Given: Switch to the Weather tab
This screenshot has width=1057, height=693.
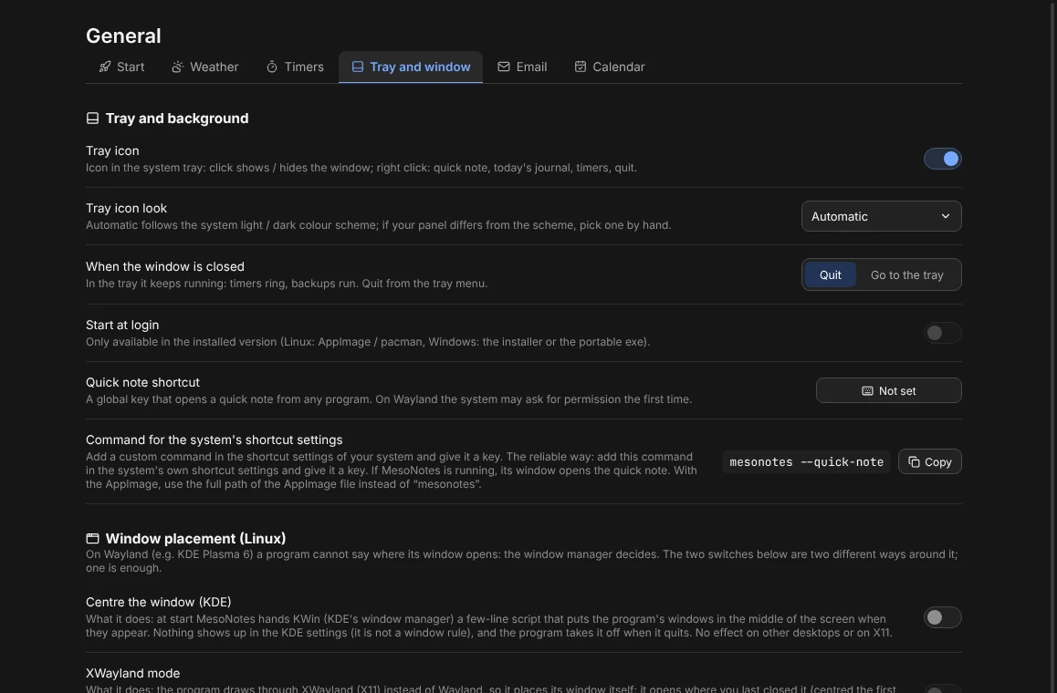Looking at the screenshot, I should click(205, 67).
